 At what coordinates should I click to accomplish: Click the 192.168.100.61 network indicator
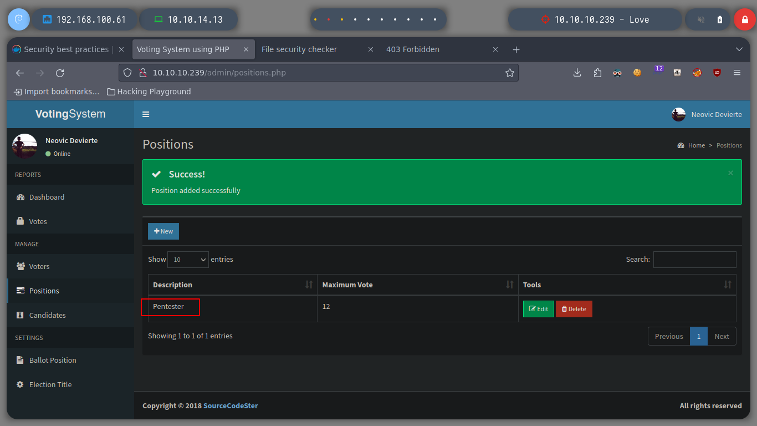tap(84, 19)
